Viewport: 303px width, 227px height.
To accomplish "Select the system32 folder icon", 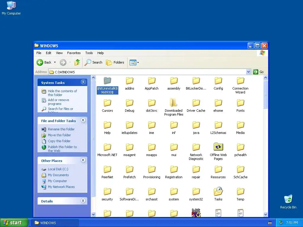I will (x=196, y=192).
